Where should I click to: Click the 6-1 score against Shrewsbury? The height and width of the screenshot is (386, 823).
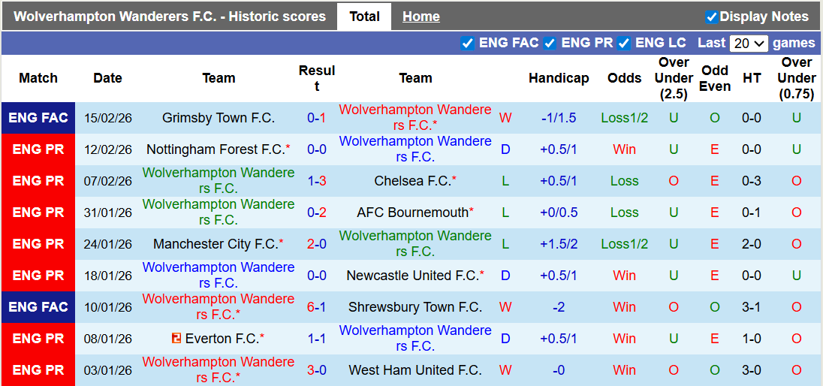(x=317, y=307)
